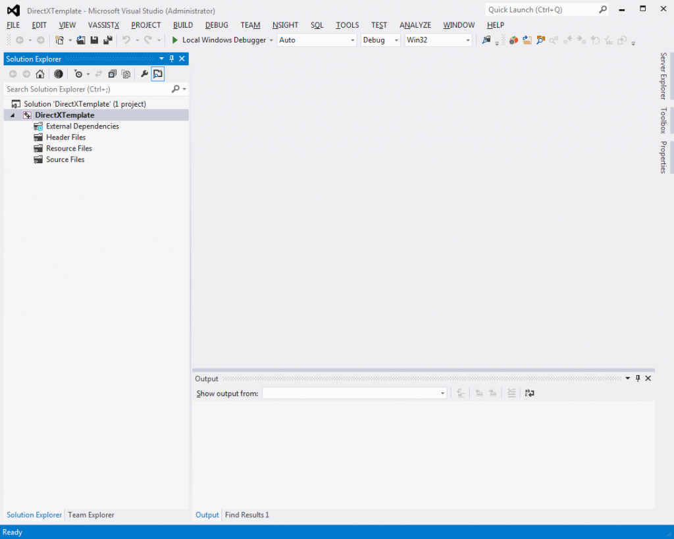The height and width of the screenshot is (539, 674).
Task: Click the New Project toolbar icon
Action: tap(59, 40)
